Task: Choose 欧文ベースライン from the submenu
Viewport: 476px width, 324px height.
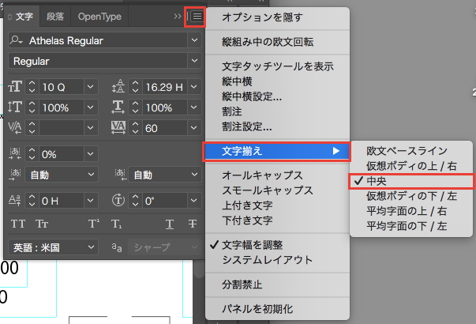Action: 407,150
